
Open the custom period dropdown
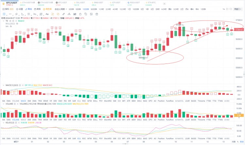click(x=61, y=9)
